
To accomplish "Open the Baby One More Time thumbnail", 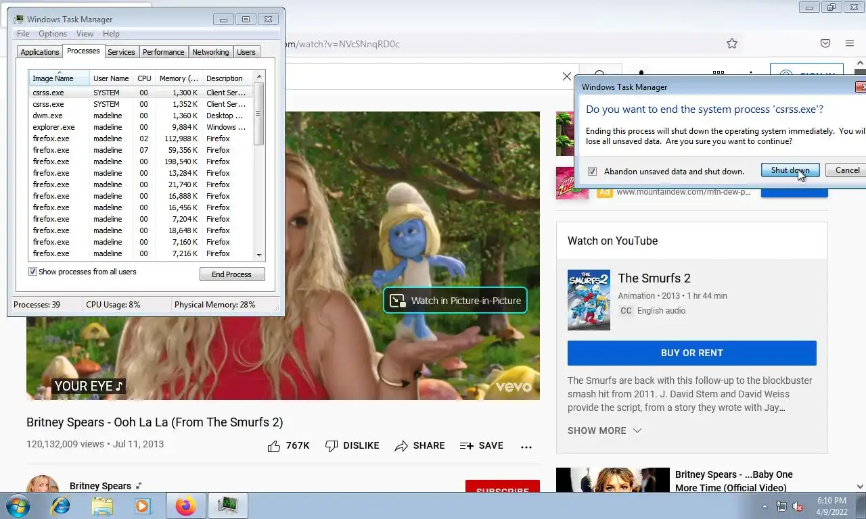I will pos(613,480).
